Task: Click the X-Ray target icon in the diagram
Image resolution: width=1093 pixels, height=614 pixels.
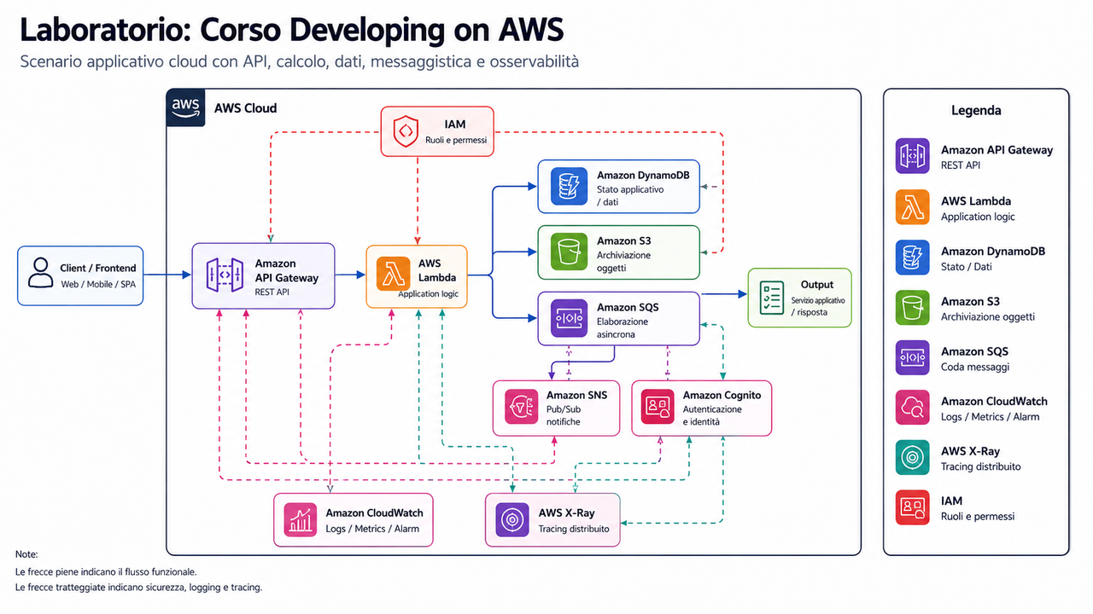Action: [x=511, y=519]
